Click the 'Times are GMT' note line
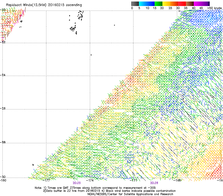 pos(95,188)
